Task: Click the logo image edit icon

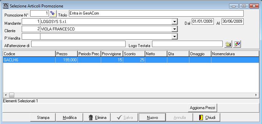Action: 237,44
